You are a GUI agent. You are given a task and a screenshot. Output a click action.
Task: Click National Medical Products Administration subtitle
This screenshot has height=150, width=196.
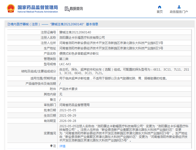coord(38,12)
